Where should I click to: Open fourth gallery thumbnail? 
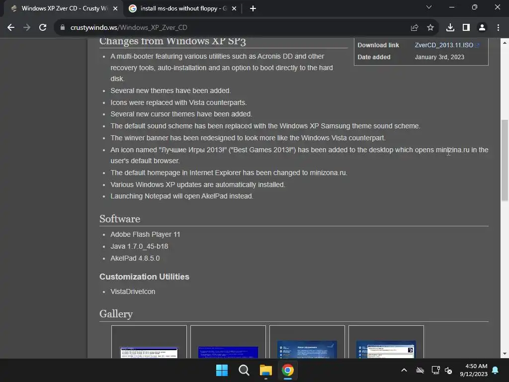[386, 342]
